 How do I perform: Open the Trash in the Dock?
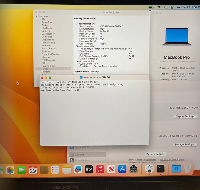click(188, 169)
